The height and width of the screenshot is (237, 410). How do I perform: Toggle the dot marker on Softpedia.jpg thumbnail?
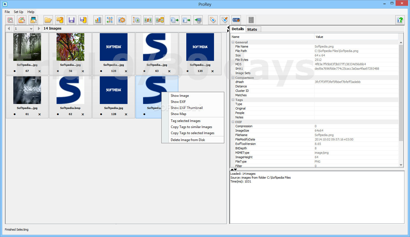point(101,114)
